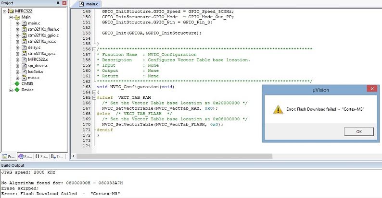Click the main.c file icon in tree
Viewport: 382px width, 198px height.
point(24,23)
